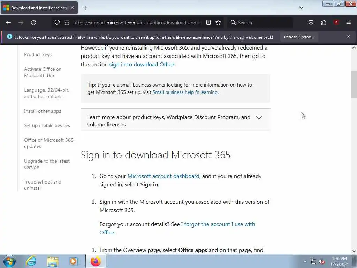The width and height of the screenshot is (357, 268).
Task: Toggle reader view icon in address bar
Action: (x=208, y=22)
